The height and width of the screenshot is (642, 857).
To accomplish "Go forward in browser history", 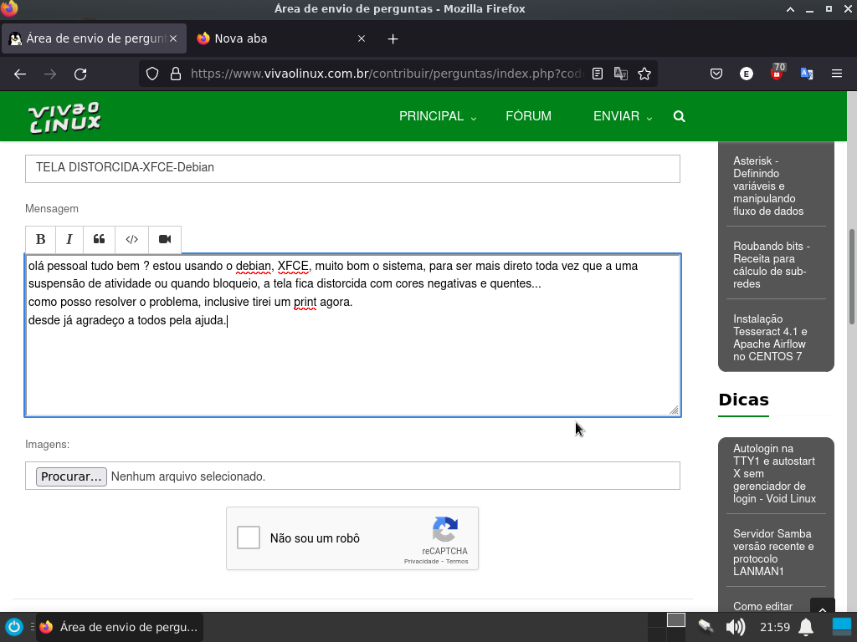I will tap(50, 74).
